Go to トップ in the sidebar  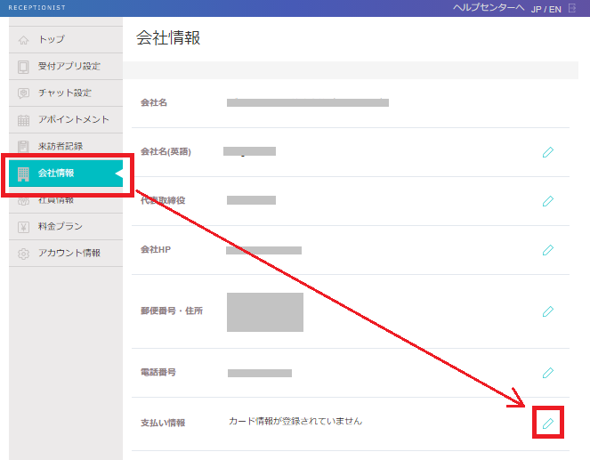pyautogui.click(x=51, y=40)
